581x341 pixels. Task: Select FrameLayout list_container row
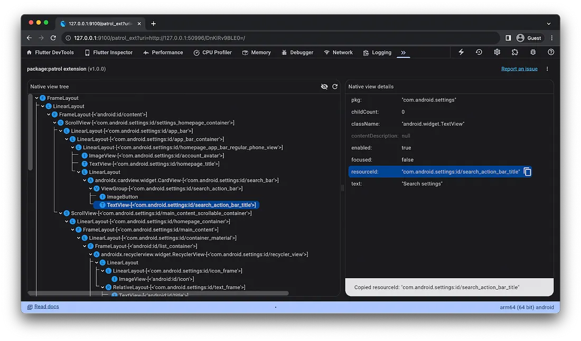142,246
